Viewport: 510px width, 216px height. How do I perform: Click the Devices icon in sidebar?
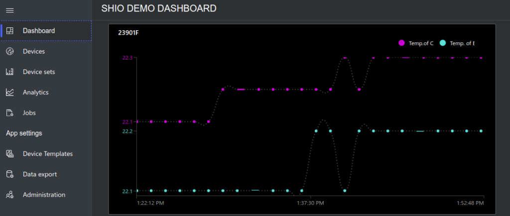10,51
